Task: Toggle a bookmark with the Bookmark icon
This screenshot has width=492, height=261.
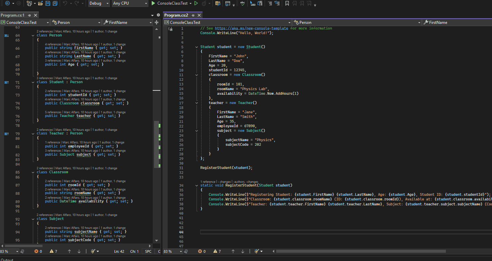Action: 287,4
